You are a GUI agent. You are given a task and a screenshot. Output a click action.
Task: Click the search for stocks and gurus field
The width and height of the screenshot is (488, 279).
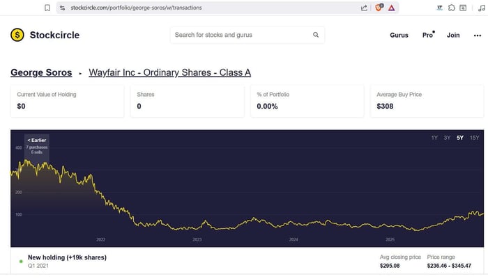point(241,35)
